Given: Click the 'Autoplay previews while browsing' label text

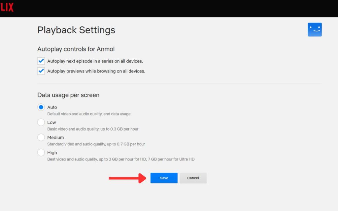Looking at the screenshot, I should 96,71.
